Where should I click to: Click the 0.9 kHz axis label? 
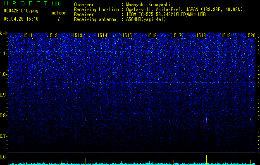(x=4, y=95)
